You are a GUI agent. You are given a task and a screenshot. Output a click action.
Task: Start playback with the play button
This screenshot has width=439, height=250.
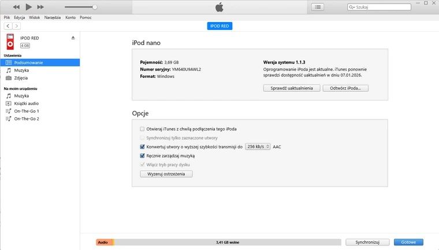click(28, 7)
